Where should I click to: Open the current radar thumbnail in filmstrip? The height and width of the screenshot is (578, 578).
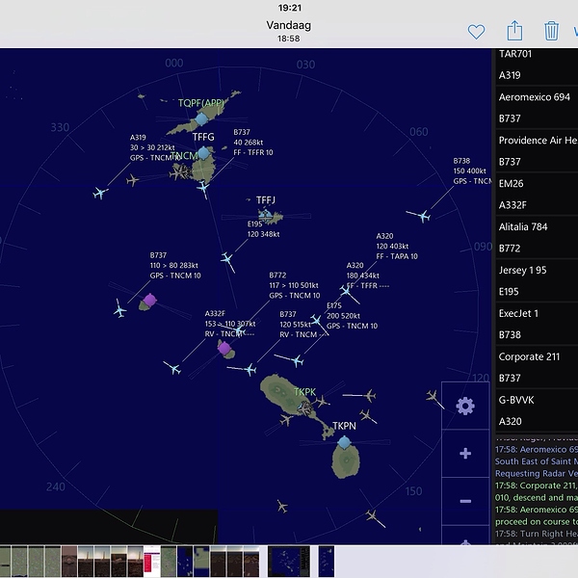289,561
